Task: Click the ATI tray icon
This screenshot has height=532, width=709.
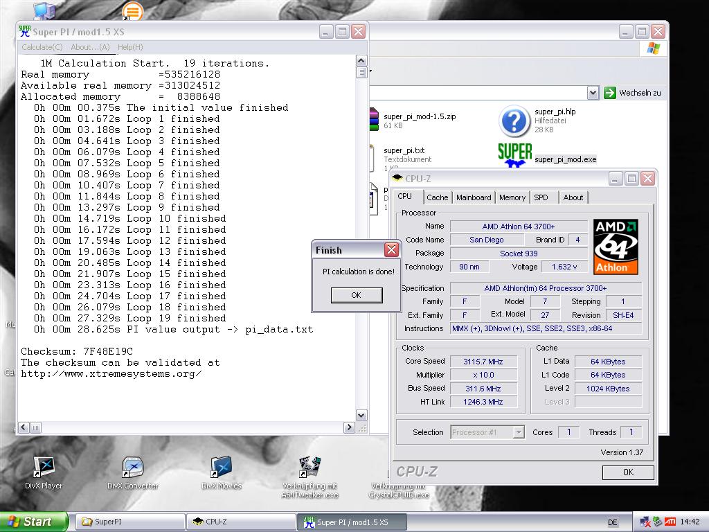Action: point(670,522)
